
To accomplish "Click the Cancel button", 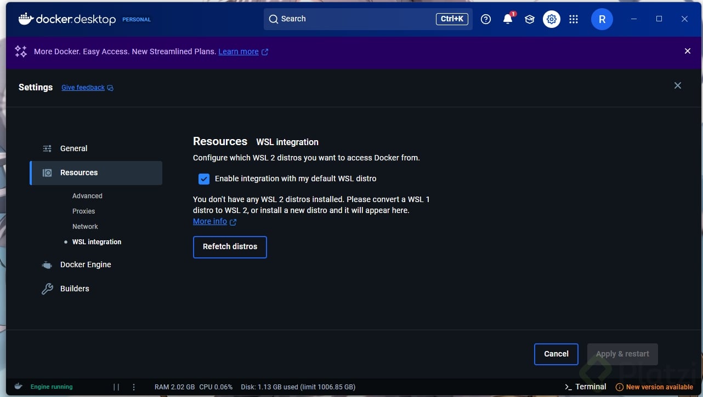I will 556,354.
